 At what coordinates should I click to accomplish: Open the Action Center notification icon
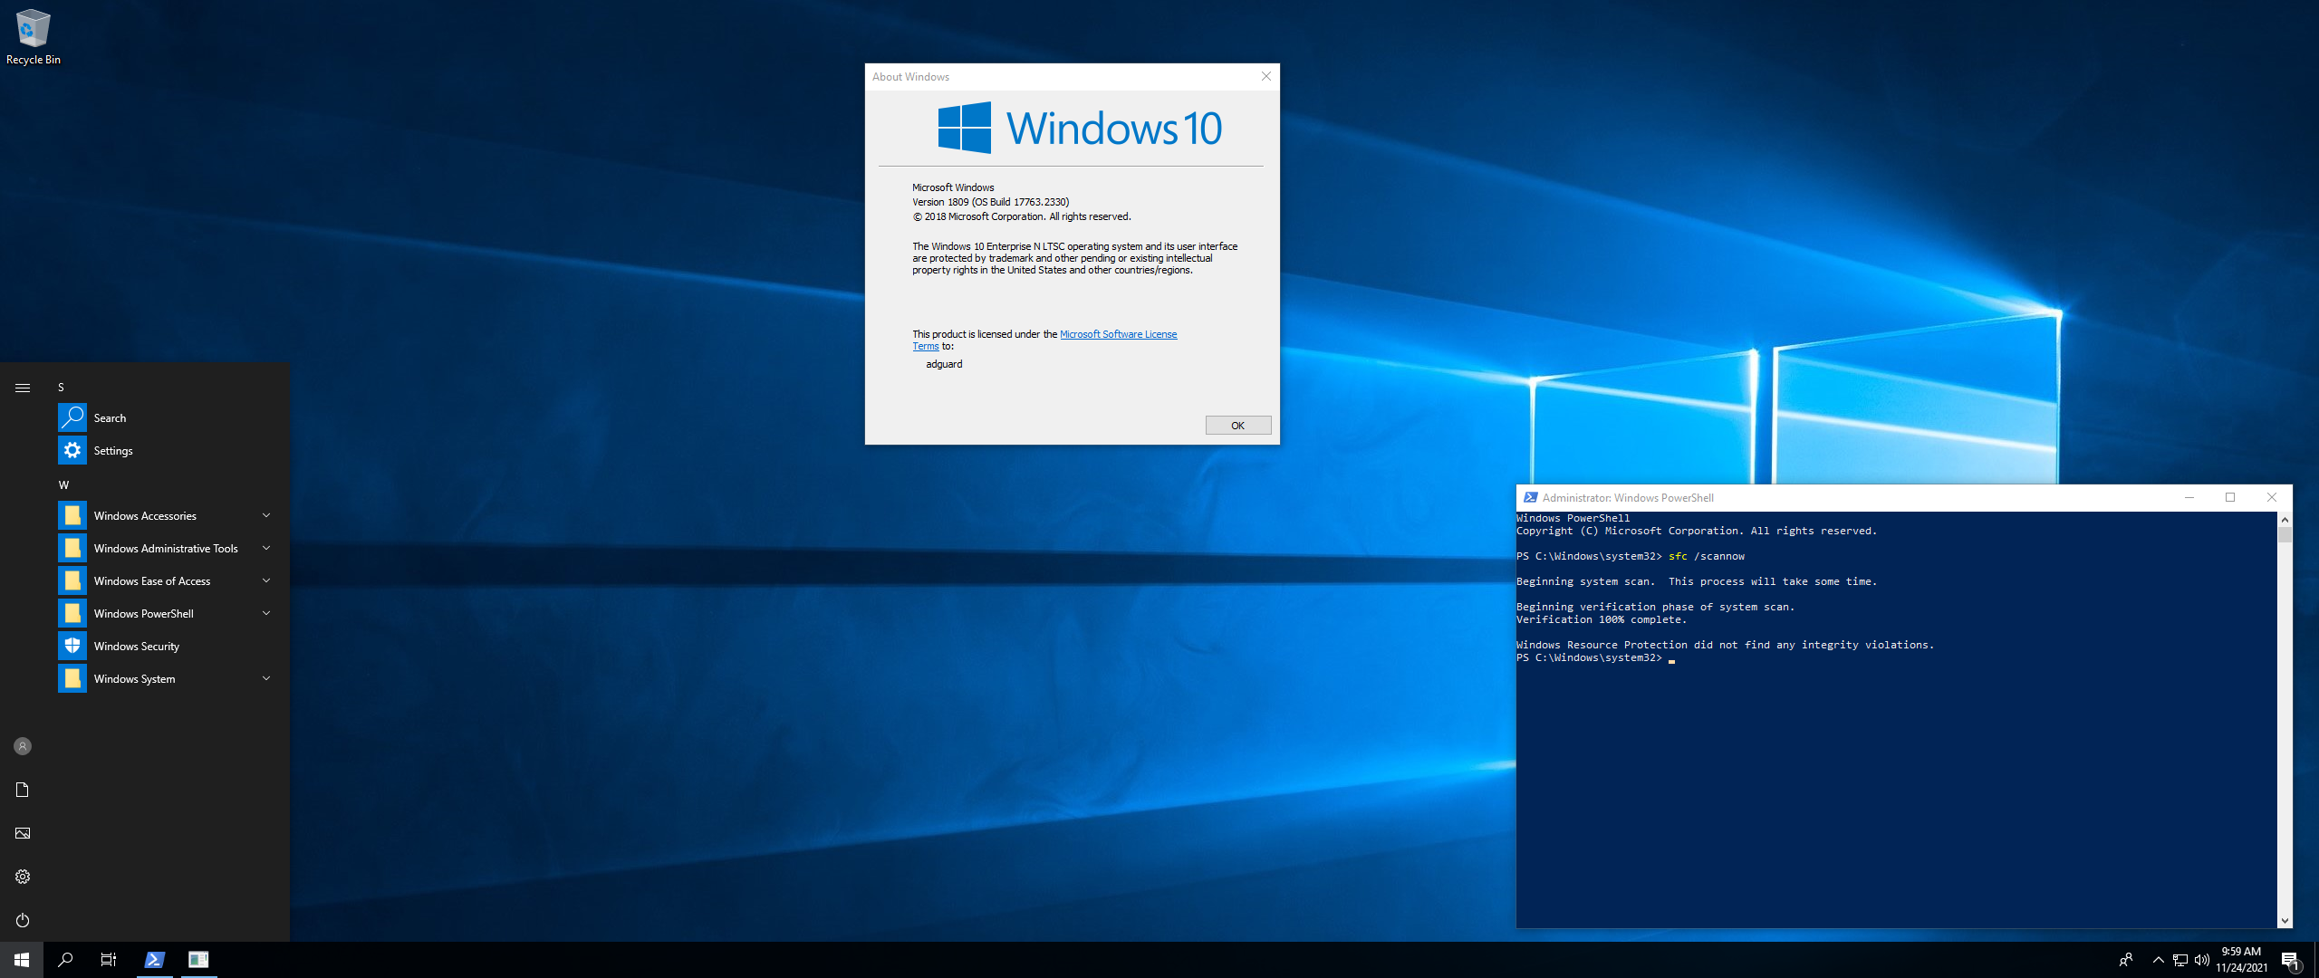coord(2291,960)
